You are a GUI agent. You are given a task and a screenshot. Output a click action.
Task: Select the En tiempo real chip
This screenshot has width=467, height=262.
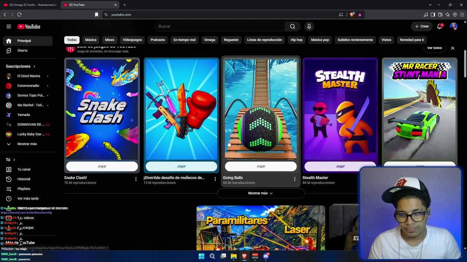185,40
